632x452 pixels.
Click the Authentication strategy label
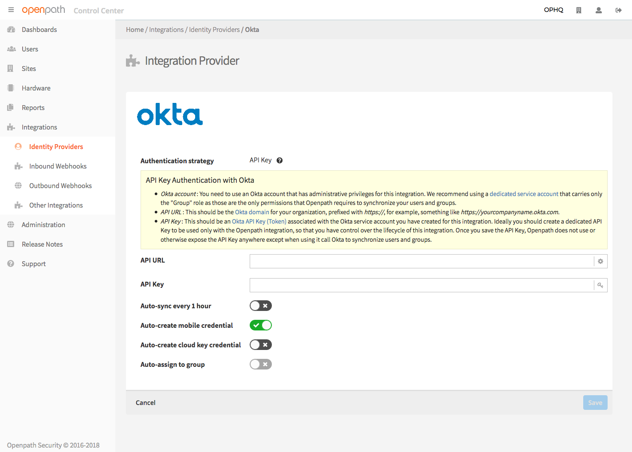pyautogui.click(x=177, y=161)
